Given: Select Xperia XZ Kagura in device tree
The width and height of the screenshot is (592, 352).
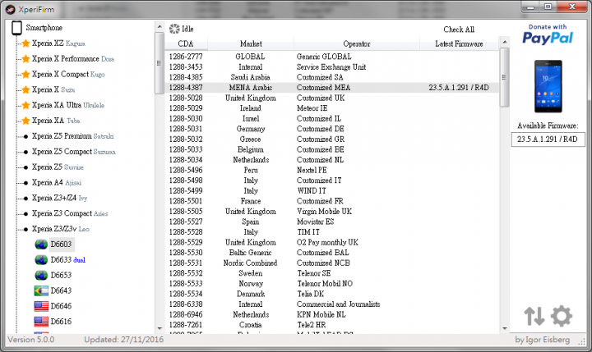Looking at the screenshot, I should (58, 43).
